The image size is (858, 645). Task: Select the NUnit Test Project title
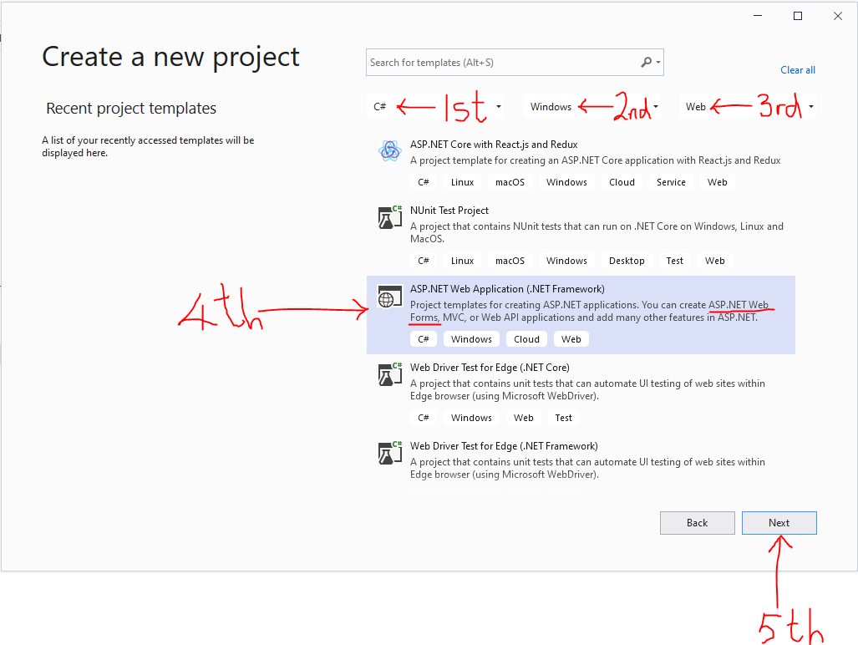tap(449, 211)
